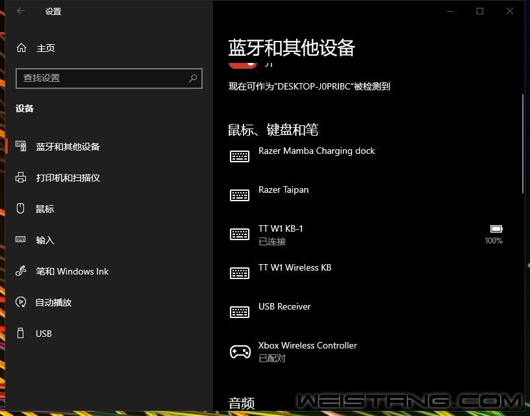This screenshot has height=416, width=530.
Task: Click the vertical scrollbar on the right
Action: (x=523, y=143)
